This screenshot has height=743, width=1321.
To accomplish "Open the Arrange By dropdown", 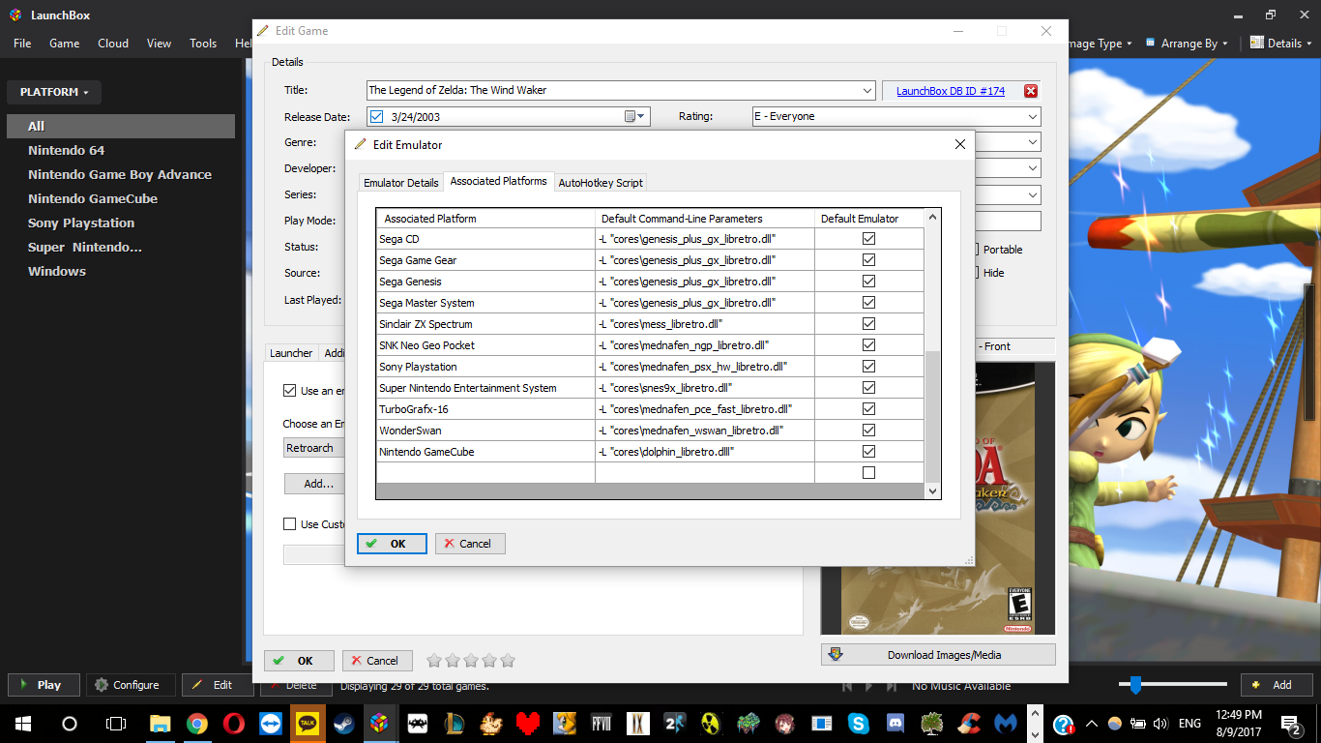I will click(x=1187, y=44).
